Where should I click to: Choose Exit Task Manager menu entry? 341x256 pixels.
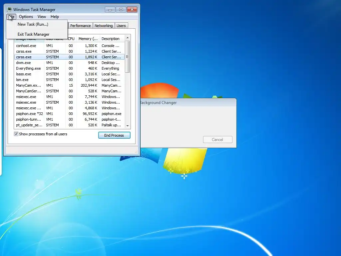pyautogui.click(x=37, y=34)
